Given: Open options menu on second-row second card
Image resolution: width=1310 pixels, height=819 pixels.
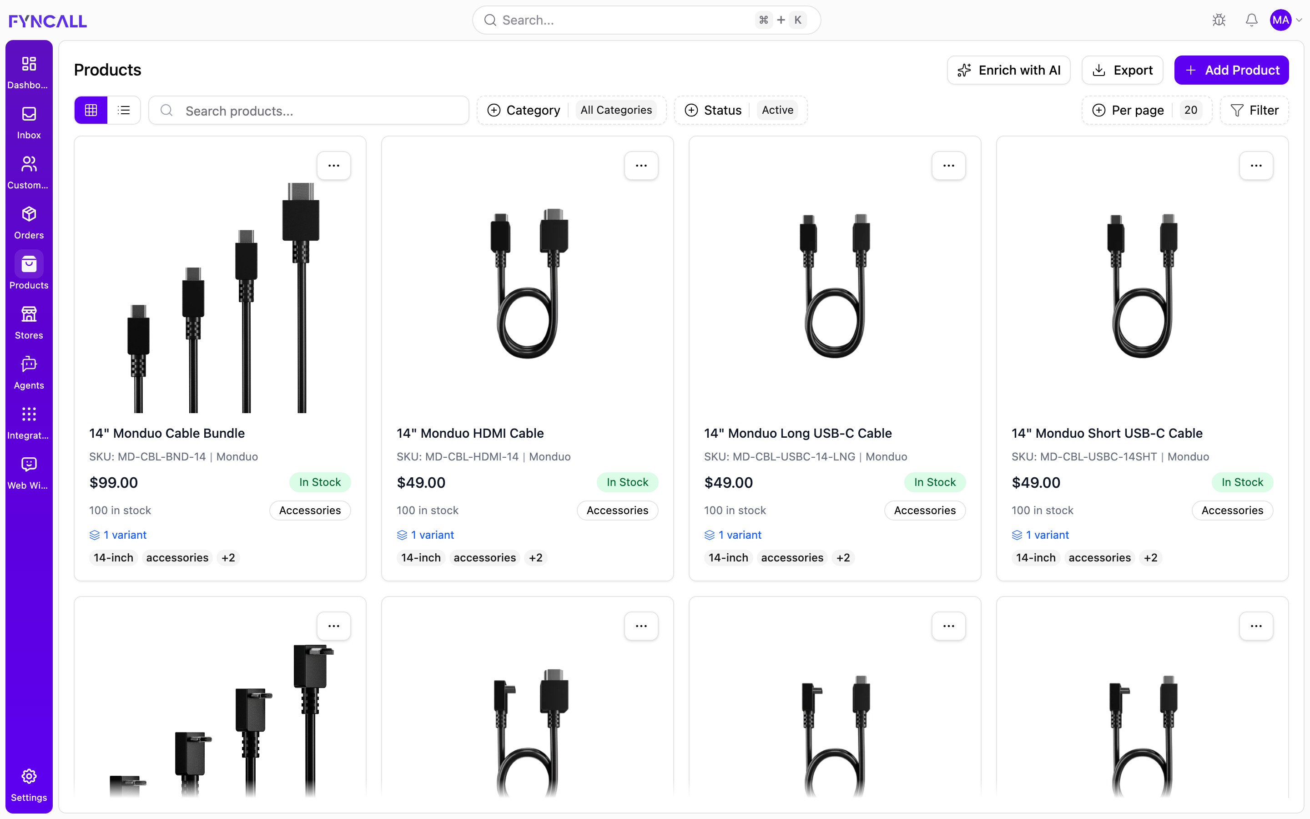Looking at the screenshot, I should point(641,626).
